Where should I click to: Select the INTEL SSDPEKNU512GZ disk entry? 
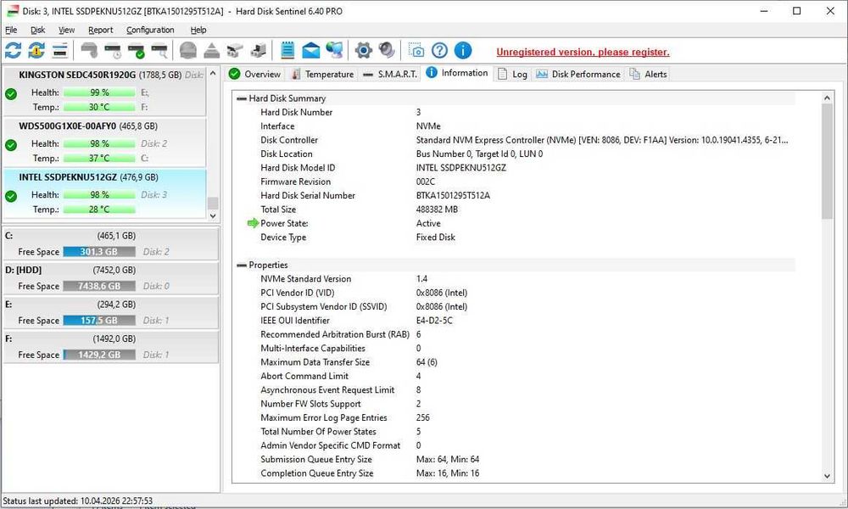103,193
